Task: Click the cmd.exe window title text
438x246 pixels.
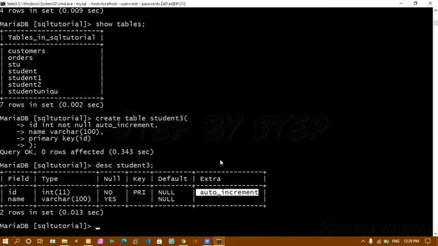Action: click(96, 3)
